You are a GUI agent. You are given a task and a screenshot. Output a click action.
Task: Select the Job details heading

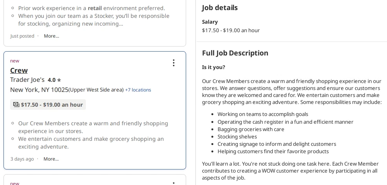[x=220, y=7]
